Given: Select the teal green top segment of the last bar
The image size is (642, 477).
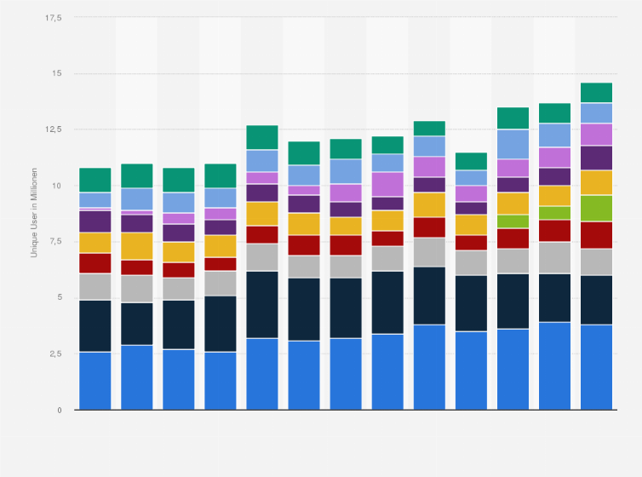Looking at the screenshot, I should click(x=597, y=93).
